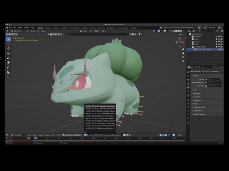229x171 pixels.
Task: Click the Camera eyedropper icon in Scene panel
Action: (220, 79)
